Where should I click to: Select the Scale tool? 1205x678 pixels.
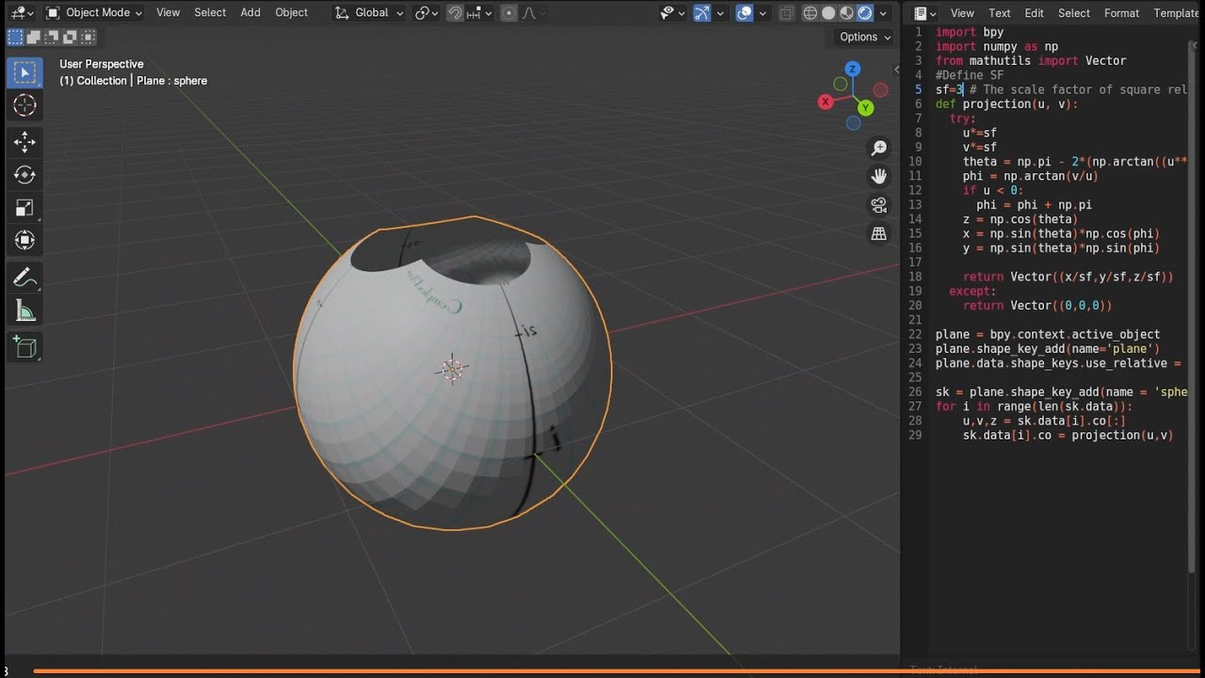(x=25, y=208)
